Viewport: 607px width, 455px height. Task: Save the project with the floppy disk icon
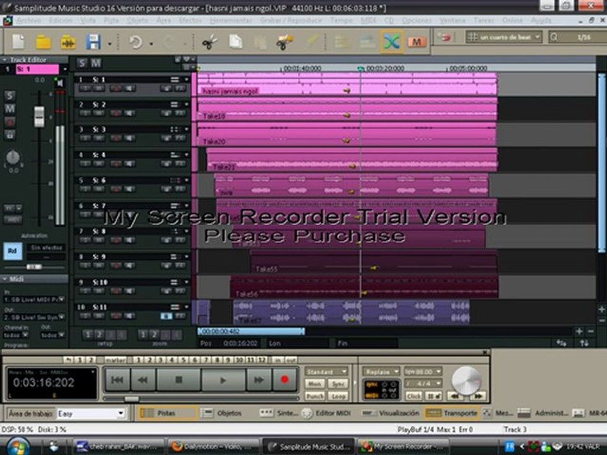pos(94,42)
